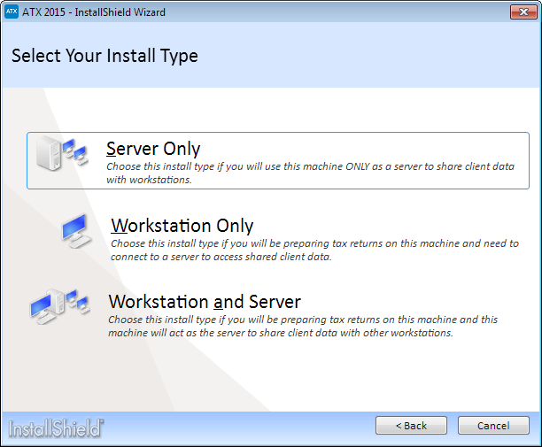The width and height of the screenshot is (542, 447).
Task: Click the highlighted Server Only option box
Action: point(278,160)
